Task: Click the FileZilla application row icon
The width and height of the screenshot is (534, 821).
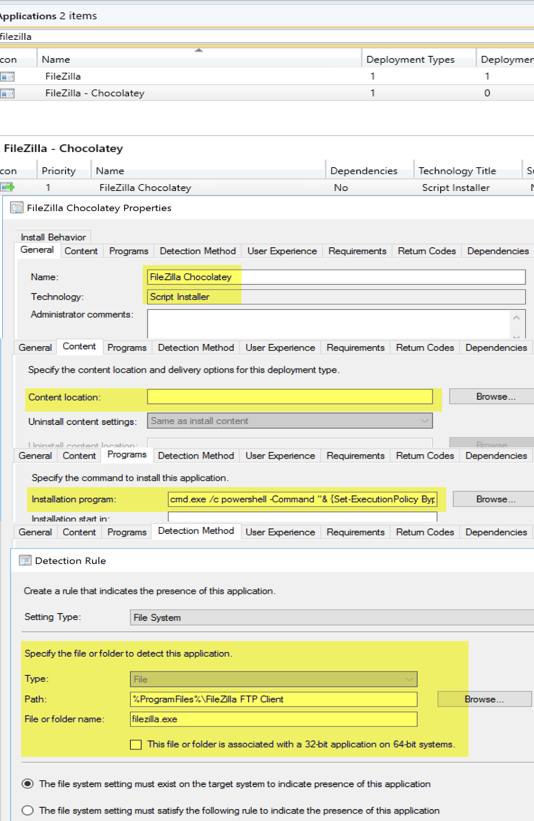Action: (7, 76)
